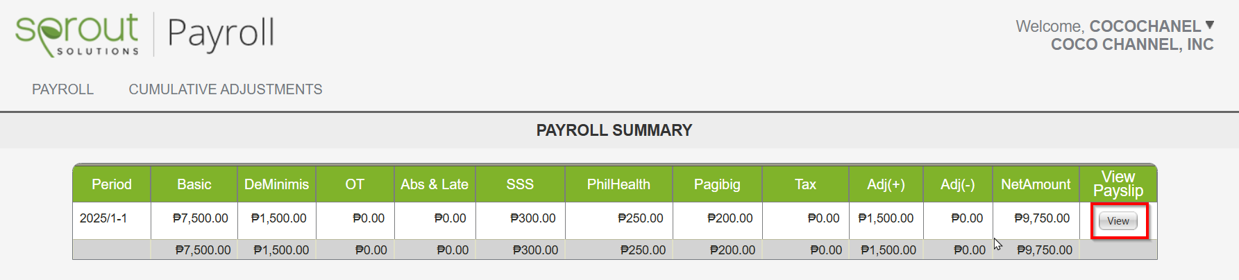The height and width of the screenshot is (280, 1239).
Task: Open the PAYROLL menu tab
Action: (62, 89)
